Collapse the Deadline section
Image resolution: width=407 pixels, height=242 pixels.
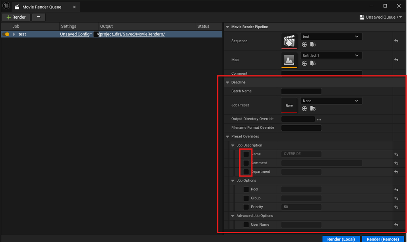[227, 82]
